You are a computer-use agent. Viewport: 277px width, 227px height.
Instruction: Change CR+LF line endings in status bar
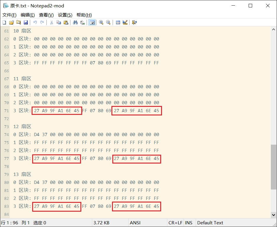click(175, 223)
